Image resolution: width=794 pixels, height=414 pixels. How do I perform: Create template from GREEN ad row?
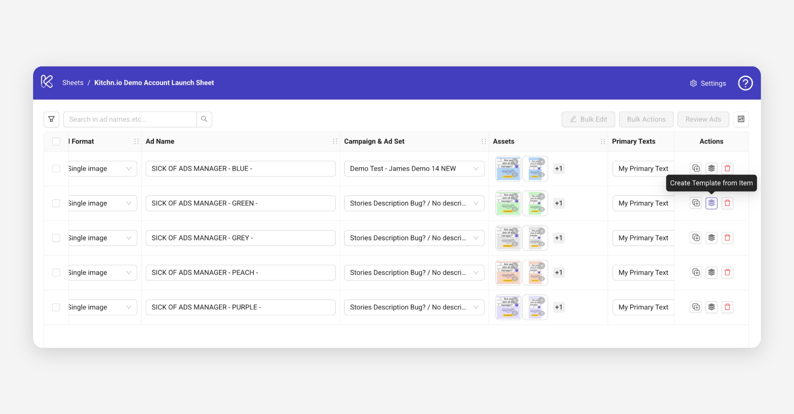(x=711, y=203)
